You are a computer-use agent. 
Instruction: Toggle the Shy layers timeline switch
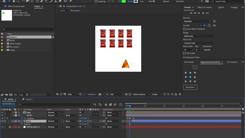(x=106, y=105)
